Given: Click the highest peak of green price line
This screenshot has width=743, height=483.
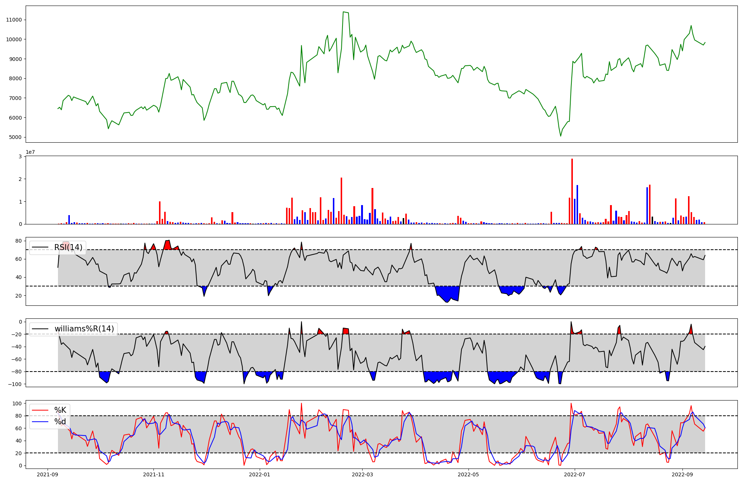Looking at the screenshot, I should pyautogui.click(x=344, y=12).
